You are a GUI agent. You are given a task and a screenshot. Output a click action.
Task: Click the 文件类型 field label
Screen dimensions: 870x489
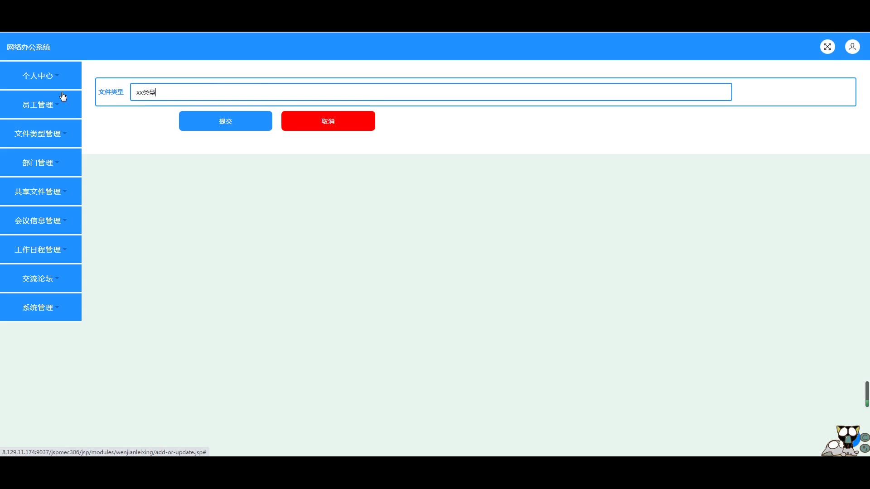click(111, 92)
